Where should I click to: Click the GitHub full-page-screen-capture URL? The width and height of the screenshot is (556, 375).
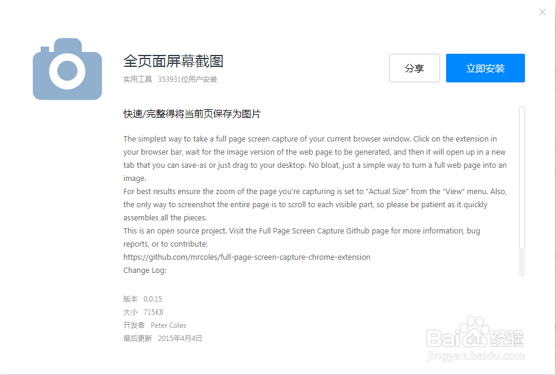247,257
